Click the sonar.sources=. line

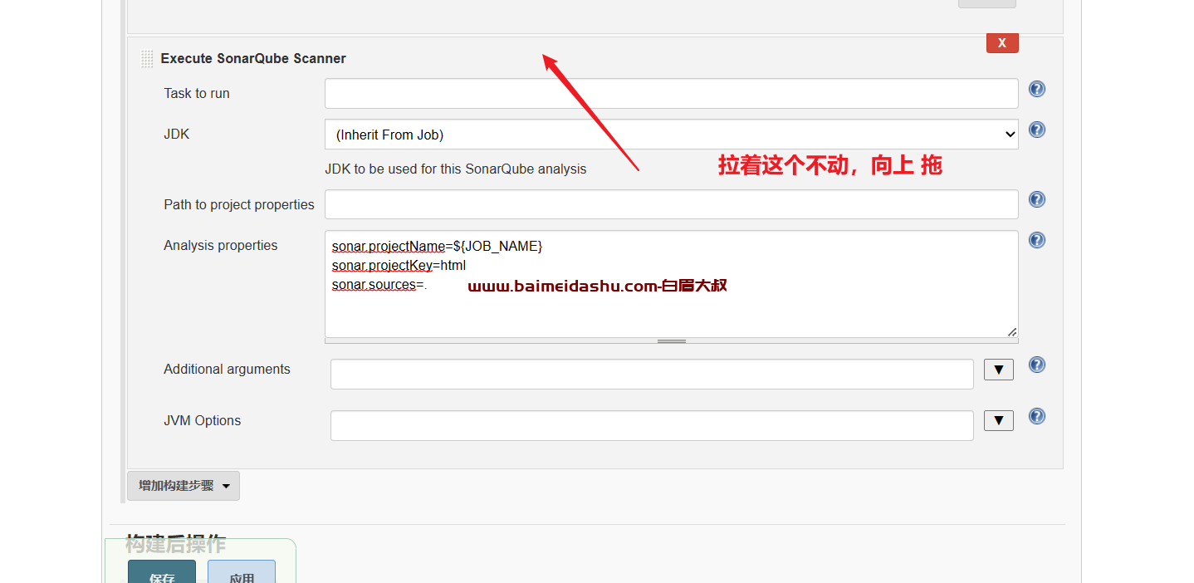tap(379, 285)
